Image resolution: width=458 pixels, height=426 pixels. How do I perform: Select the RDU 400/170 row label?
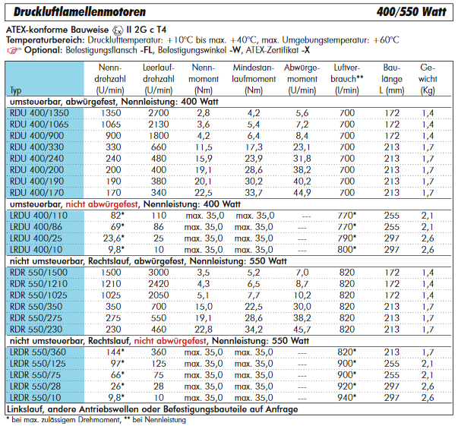[36, 192]
